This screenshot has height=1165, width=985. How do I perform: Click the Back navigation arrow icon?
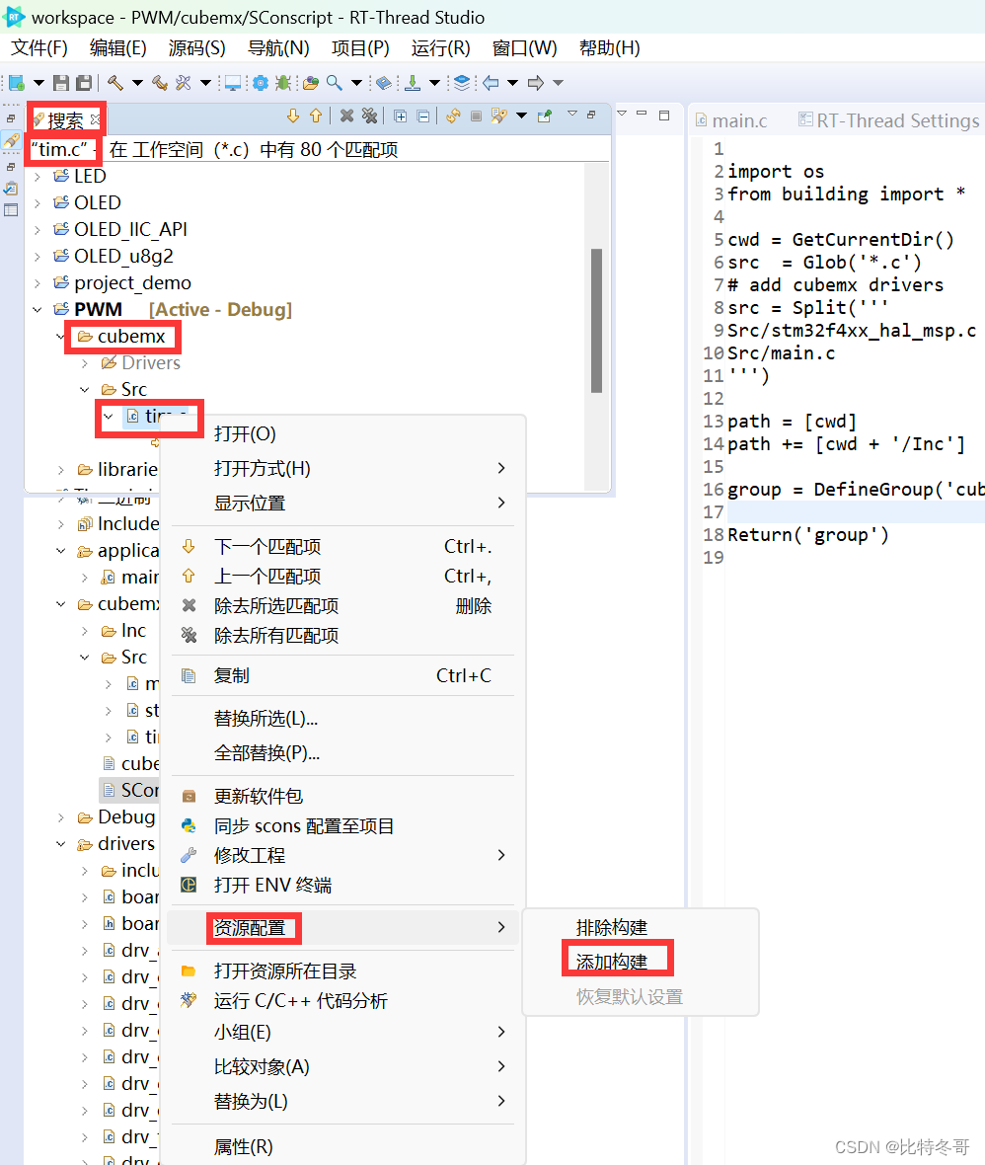(x=491, y=83)
